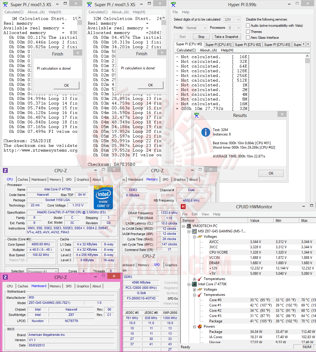Click the CPU-Z icon in the Mainboard window
This screenshot has height=352, width=316.
pos(5,277)
